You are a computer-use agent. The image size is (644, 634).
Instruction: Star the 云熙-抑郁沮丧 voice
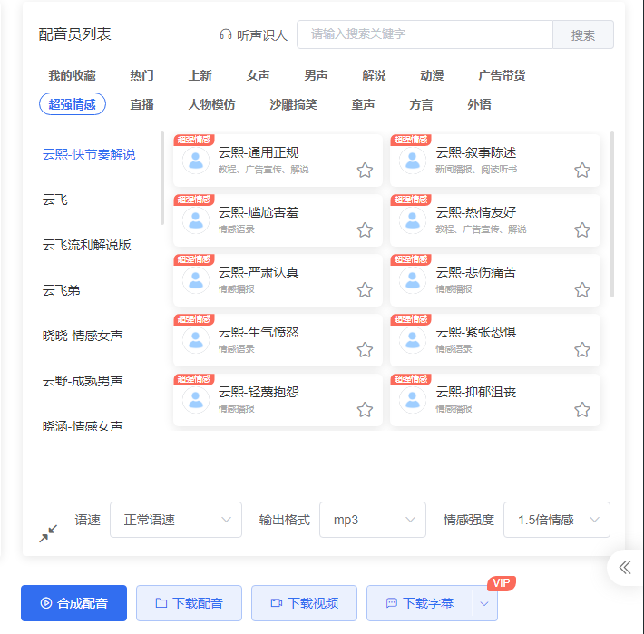(x=582, y=409)
